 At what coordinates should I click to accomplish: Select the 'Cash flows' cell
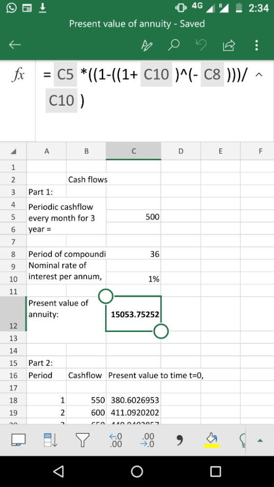[x=87, y=179]
